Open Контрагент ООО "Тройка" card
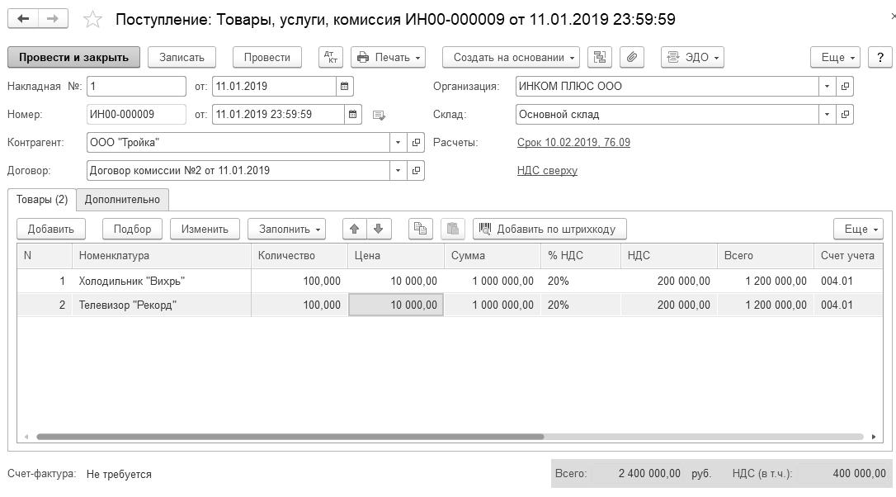Image resolution: width=896 pixels, height=497 pixels. (x=416, y=142)
